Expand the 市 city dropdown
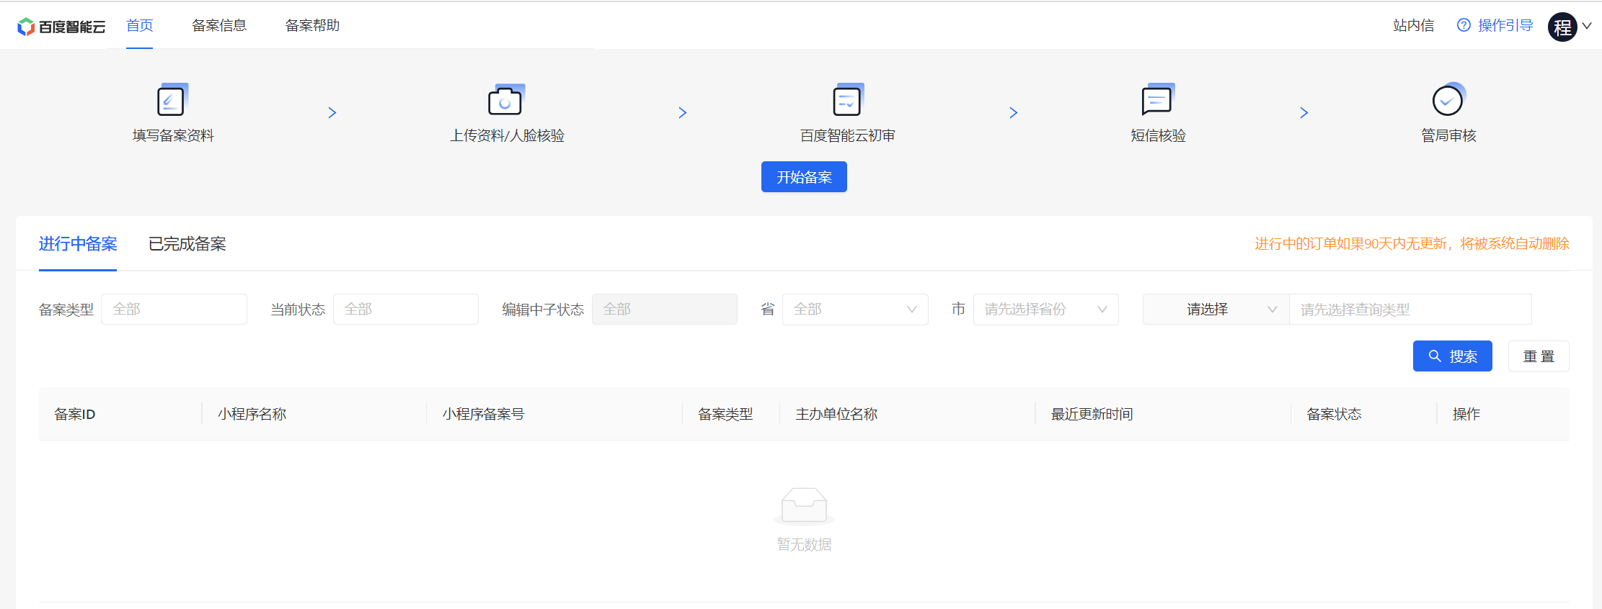 point(1045,310)
